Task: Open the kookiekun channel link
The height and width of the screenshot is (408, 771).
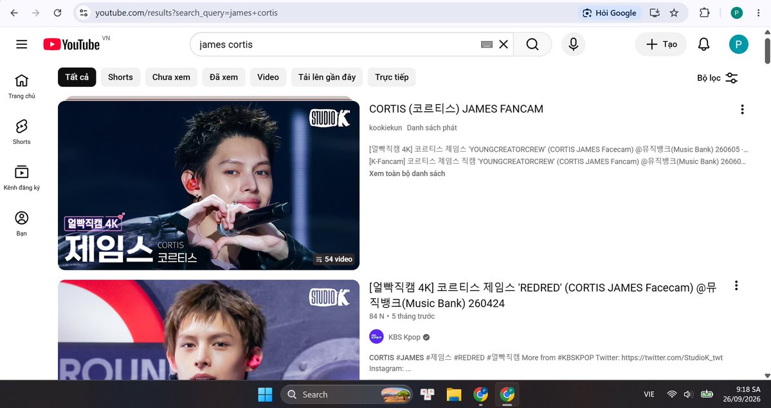Action: coord(386,128)
